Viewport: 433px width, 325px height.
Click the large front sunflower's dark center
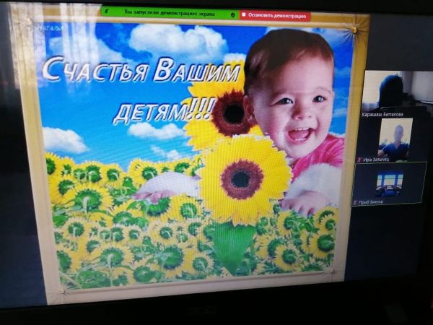click(241, 179)
